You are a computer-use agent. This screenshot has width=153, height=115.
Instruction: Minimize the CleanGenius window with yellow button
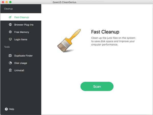pyautogui.click(x=7, y=2)
